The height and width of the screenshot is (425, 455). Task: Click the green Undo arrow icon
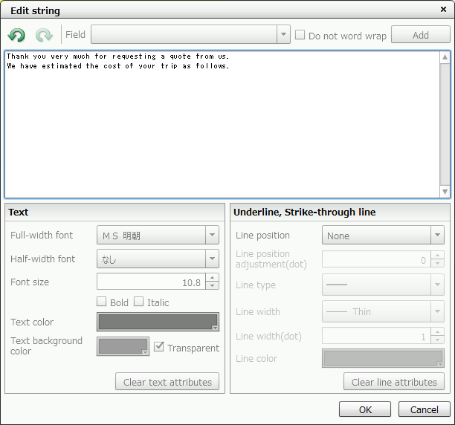pyautogui.click(x=16, y=35)
